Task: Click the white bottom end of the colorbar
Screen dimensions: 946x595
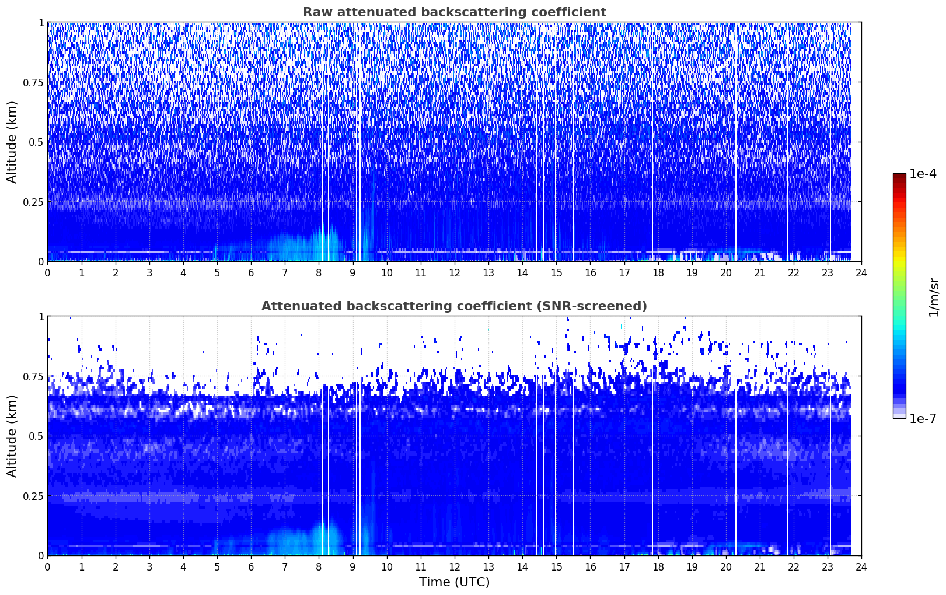Action: coord(899,415)
